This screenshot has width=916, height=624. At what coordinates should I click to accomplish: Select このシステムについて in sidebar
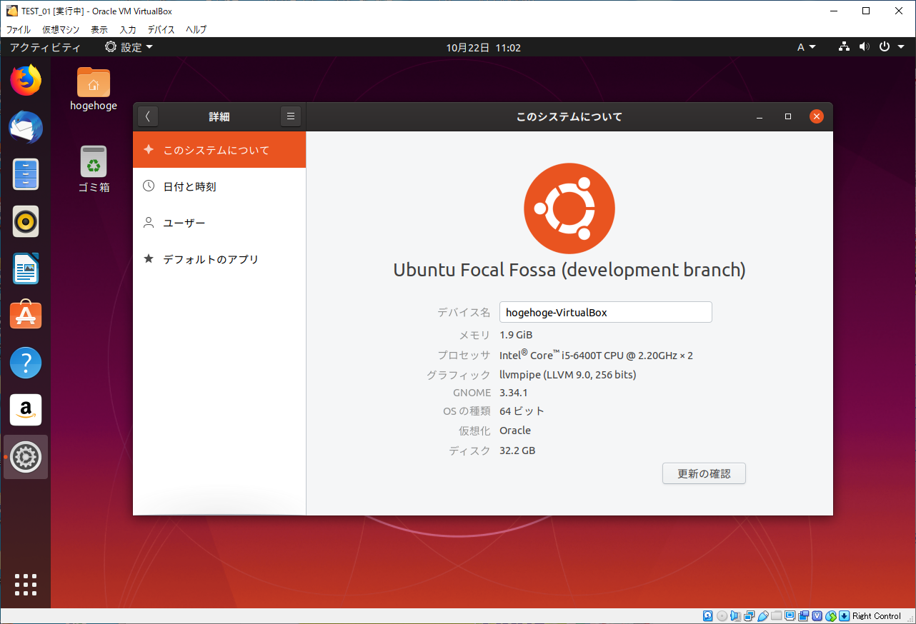(x=219, y=150)
